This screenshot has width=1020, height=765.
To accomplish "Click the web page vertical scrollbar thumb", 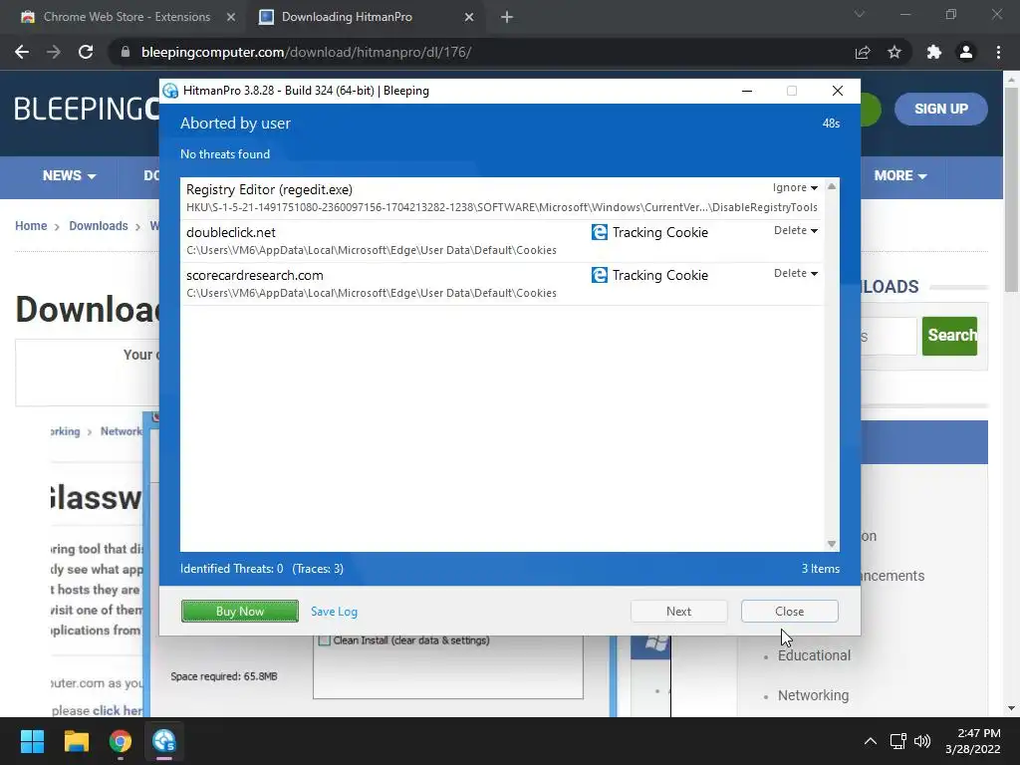I will [1011, 188].
